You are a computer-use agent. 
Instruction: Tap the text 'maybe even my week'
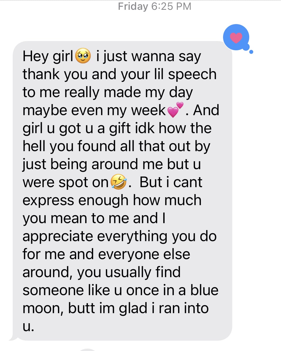click(94, 111)
